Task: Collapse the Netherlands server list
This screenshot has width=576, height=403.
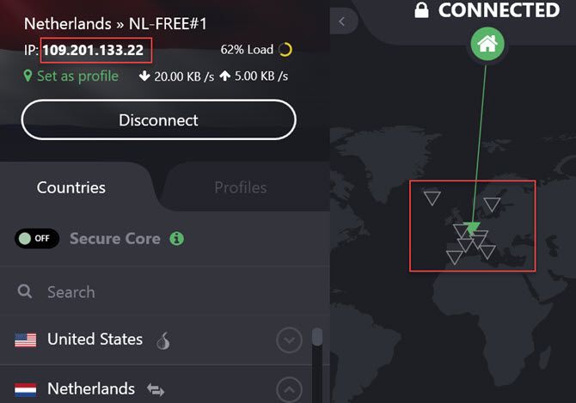Action: (x=289, y=389)
